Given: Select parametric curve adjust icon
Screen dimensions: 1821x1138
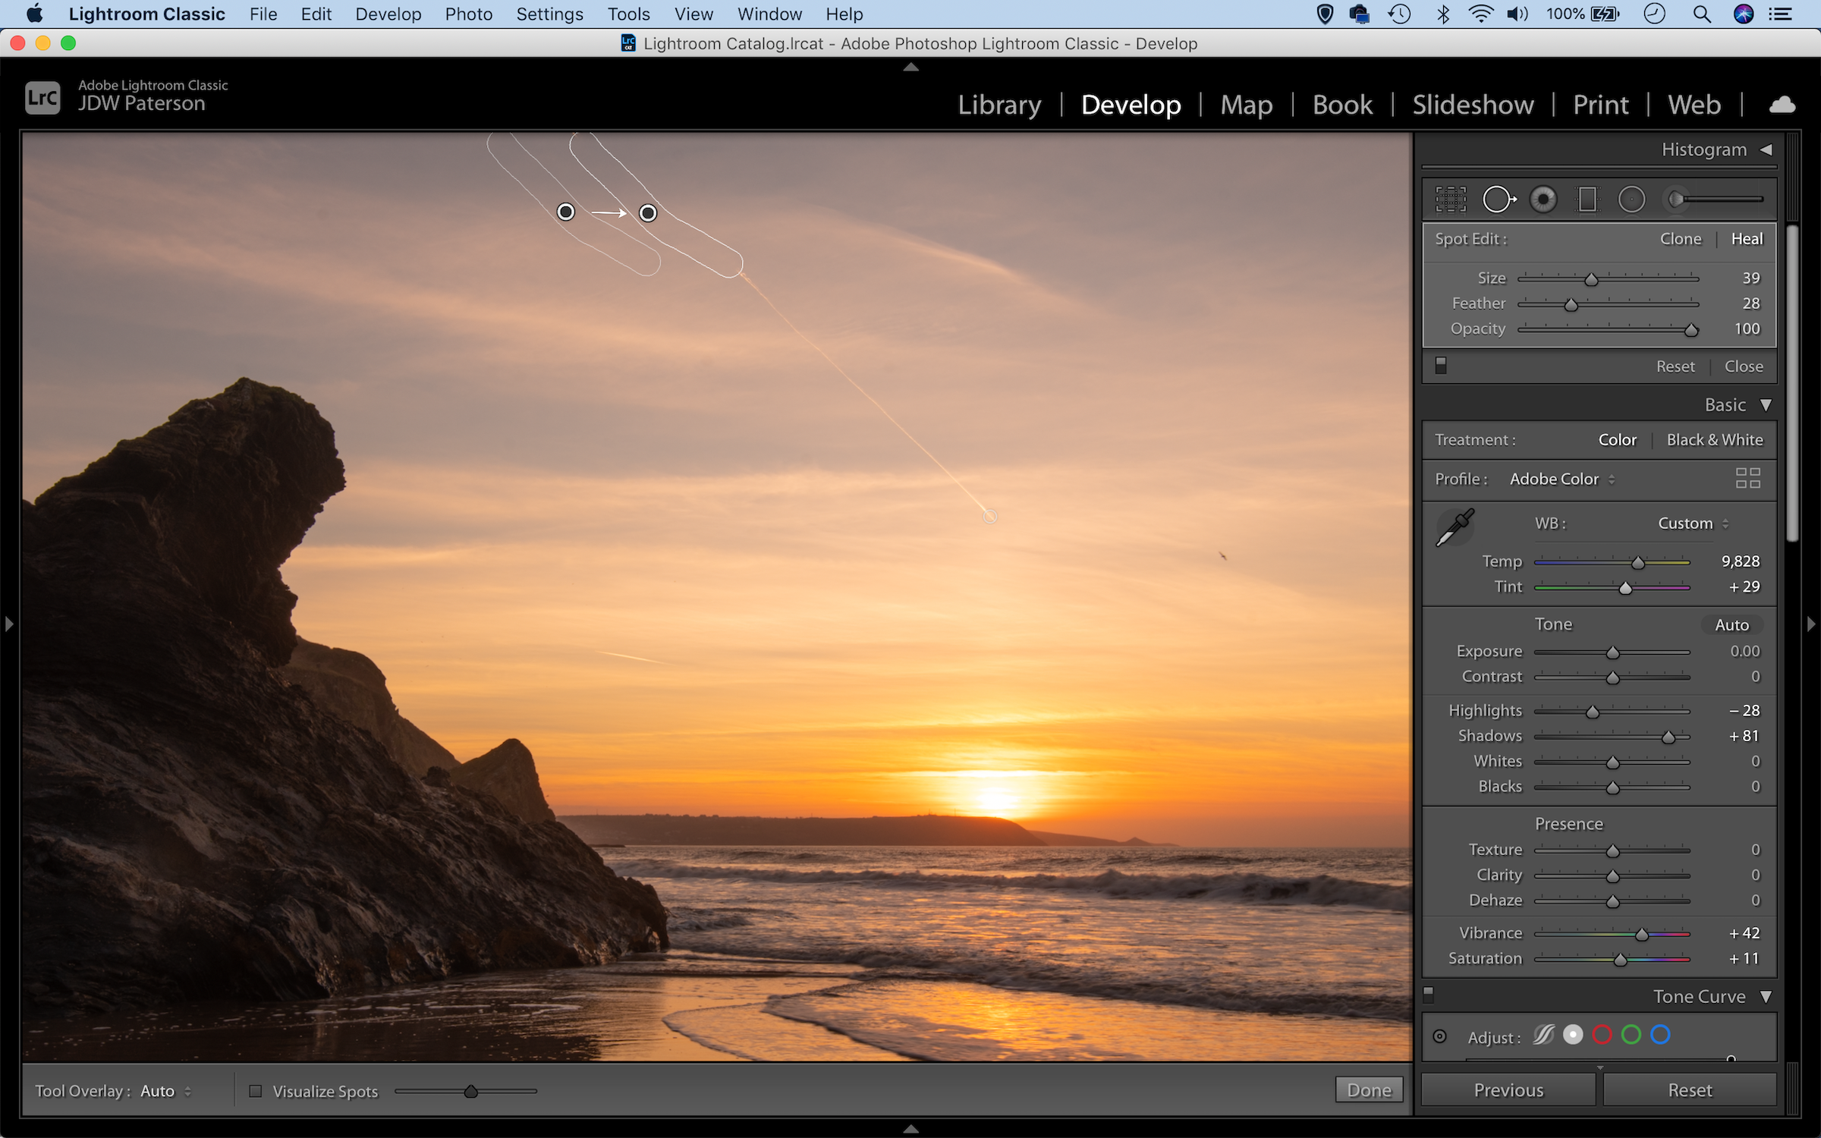Looking at the screenshot, I should [x=1543, y=1035].
